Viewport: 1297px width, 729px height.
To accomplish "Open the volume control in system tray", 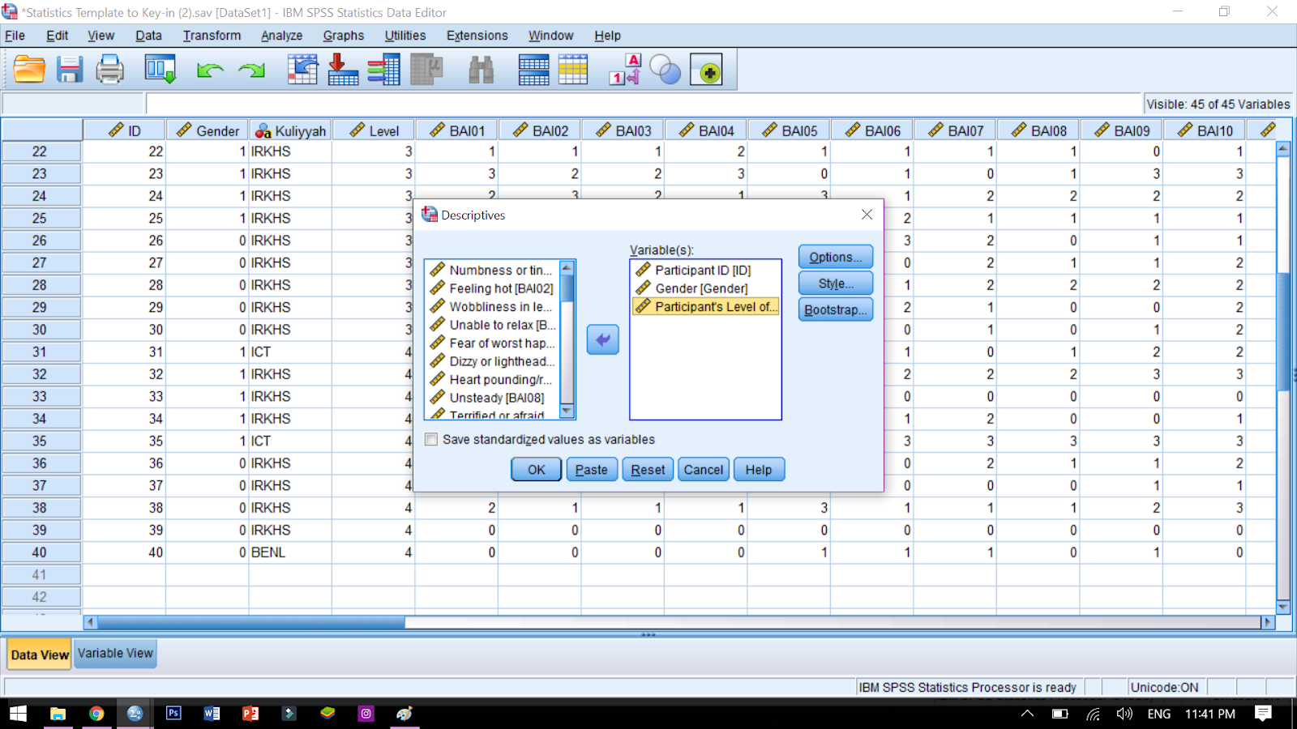I will click(1124, 714).
